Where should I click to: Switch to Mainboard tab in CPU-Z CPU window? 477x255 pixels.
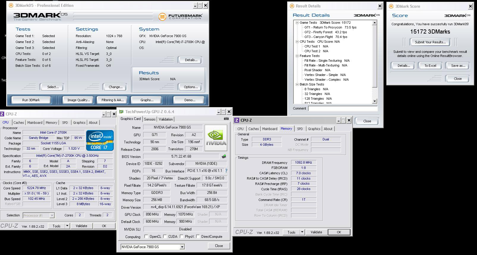point(35,123)
